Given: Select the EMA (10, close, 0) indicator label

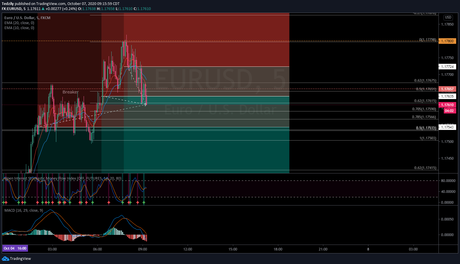Looking at the screenshot, I should 19,28.
